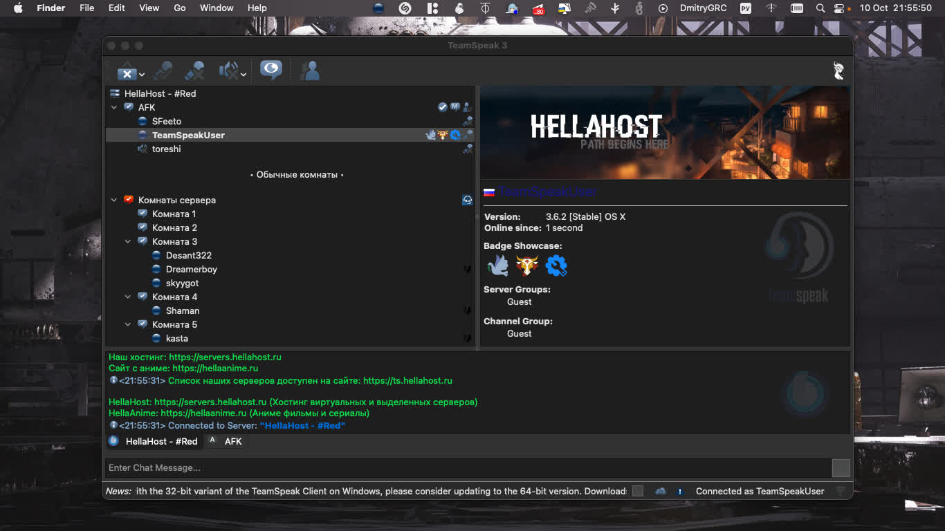Toggle the microphone activation toolbar icon

click(162, 71)
